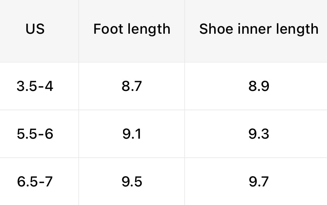Tap the 9.3 shoe inner length value
Viewport: 327px width, 205px height.
[259, 134]
